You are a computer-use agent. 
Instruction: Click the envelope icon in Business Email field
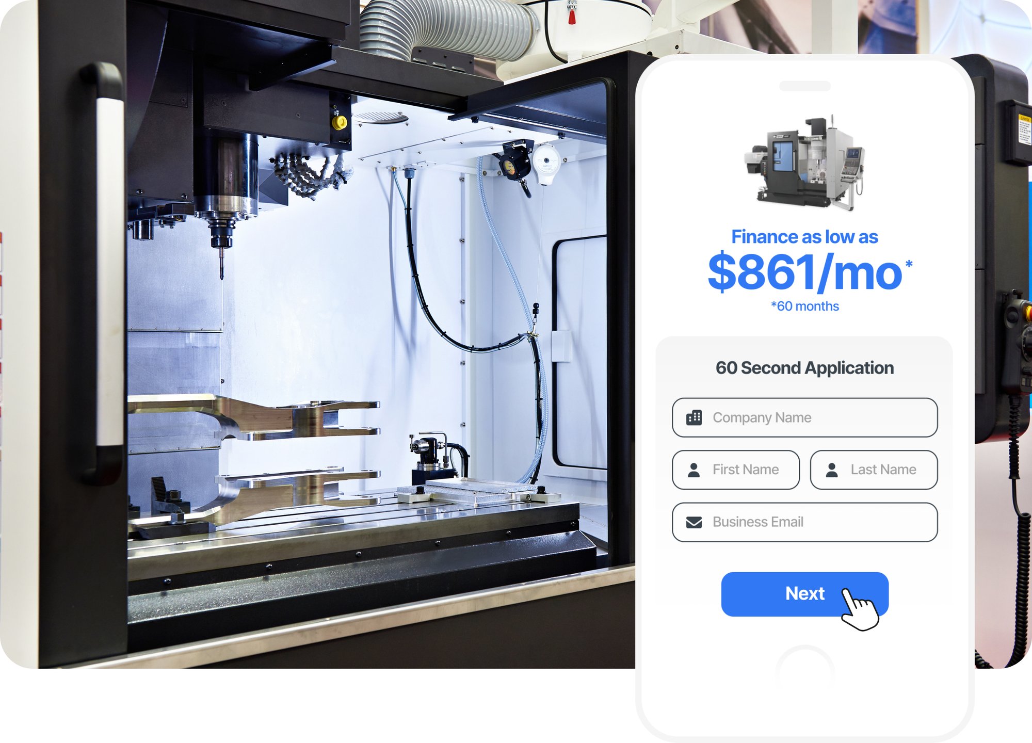(x=694, y=522)
